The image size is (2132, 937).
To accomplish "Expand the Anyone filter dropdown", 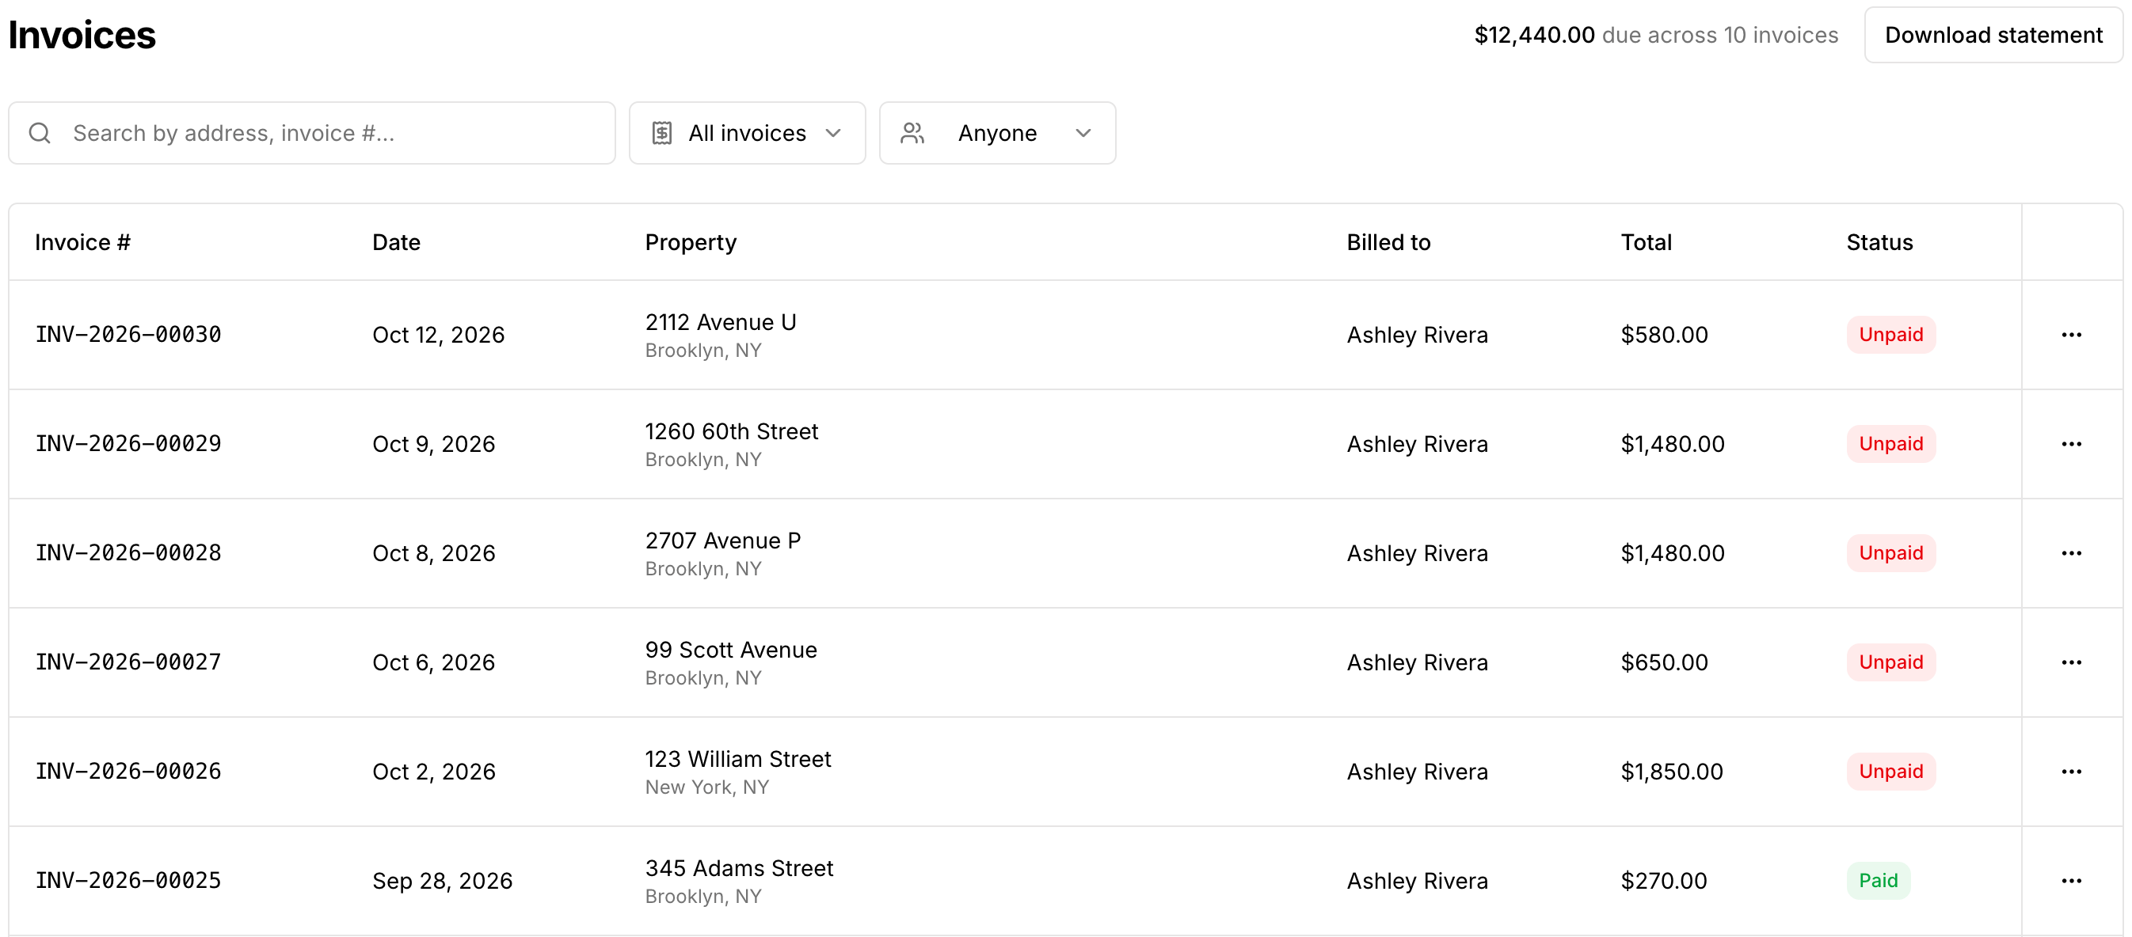I will [x=997, y=133].
